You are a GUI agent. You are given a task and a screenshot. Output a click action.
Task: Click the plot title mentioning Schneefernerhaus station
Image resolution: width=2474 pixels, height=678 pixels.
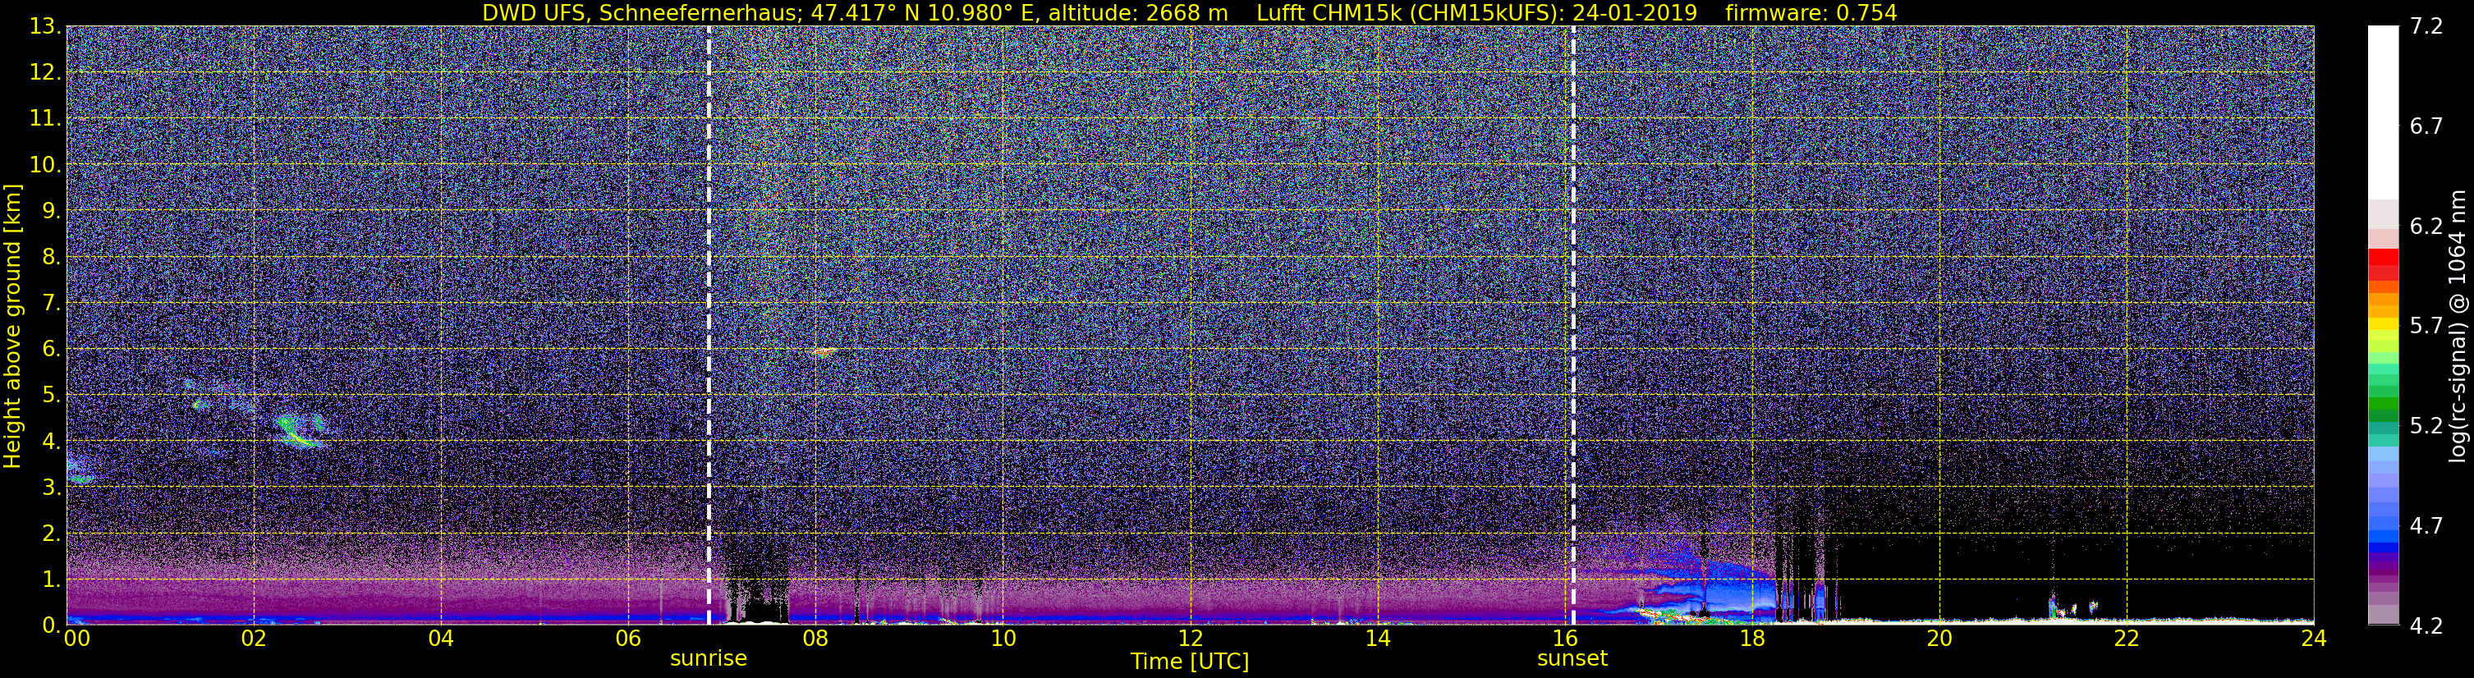[x=1189, y=12]
